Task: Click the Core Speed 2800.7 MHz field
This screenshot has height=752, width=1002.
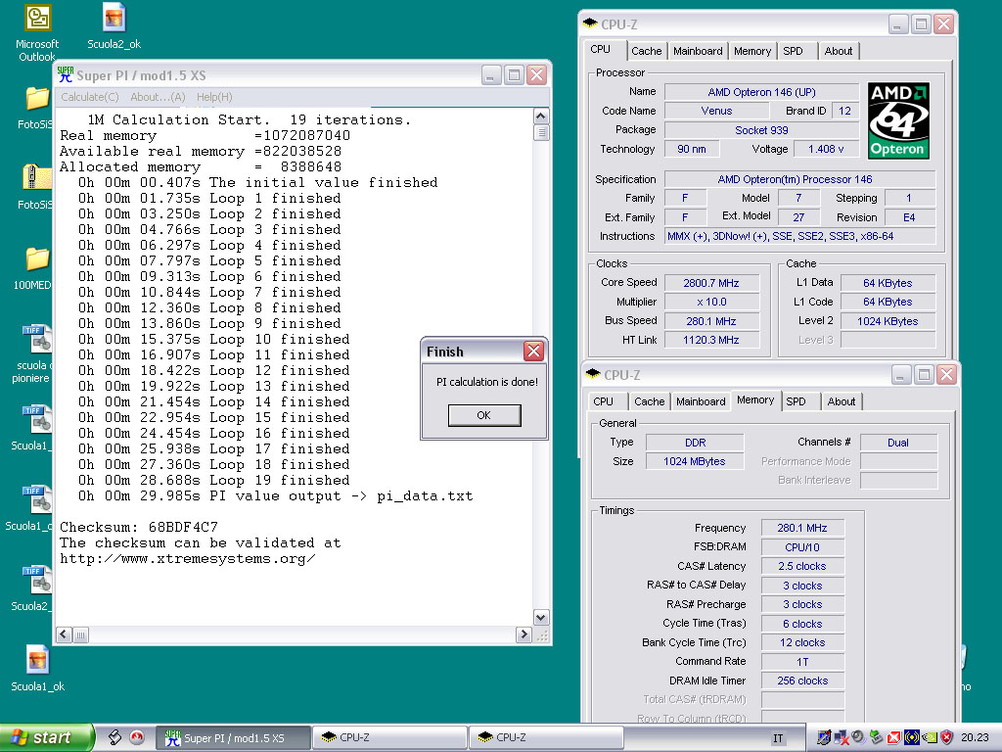Action: point(711,283)
